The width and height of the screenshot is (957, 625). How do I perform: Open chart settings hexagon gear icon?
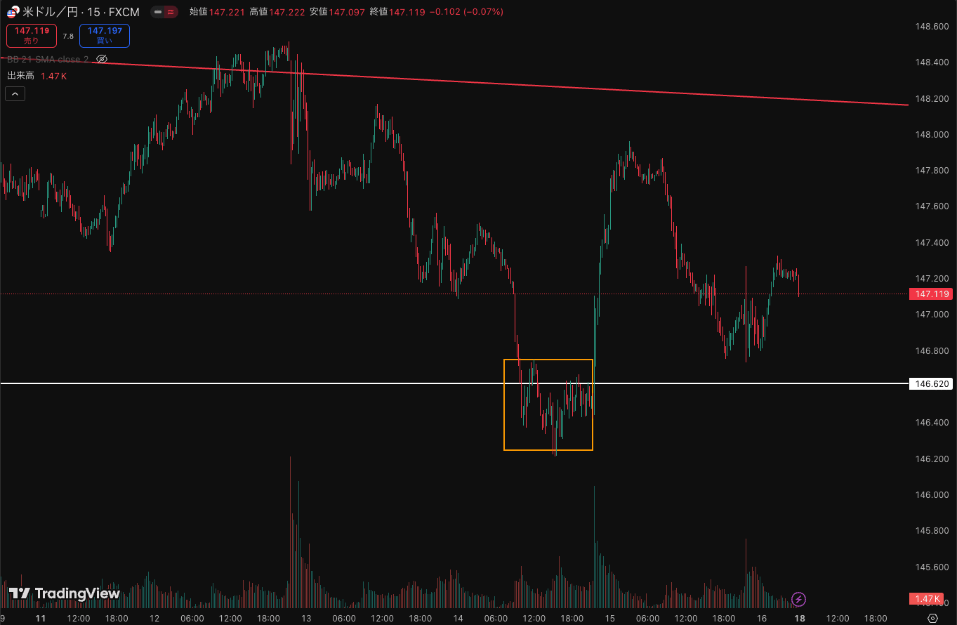pos(932,618)
